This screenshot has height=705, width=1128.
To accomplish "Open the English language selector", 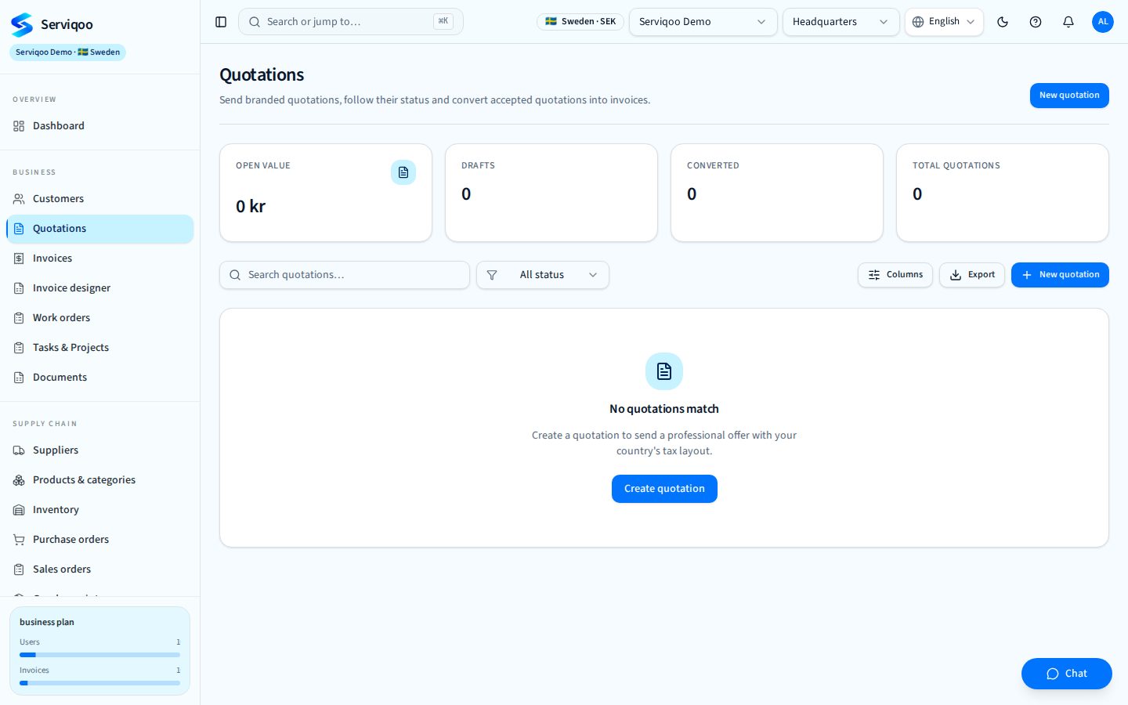I will (944, 22).
